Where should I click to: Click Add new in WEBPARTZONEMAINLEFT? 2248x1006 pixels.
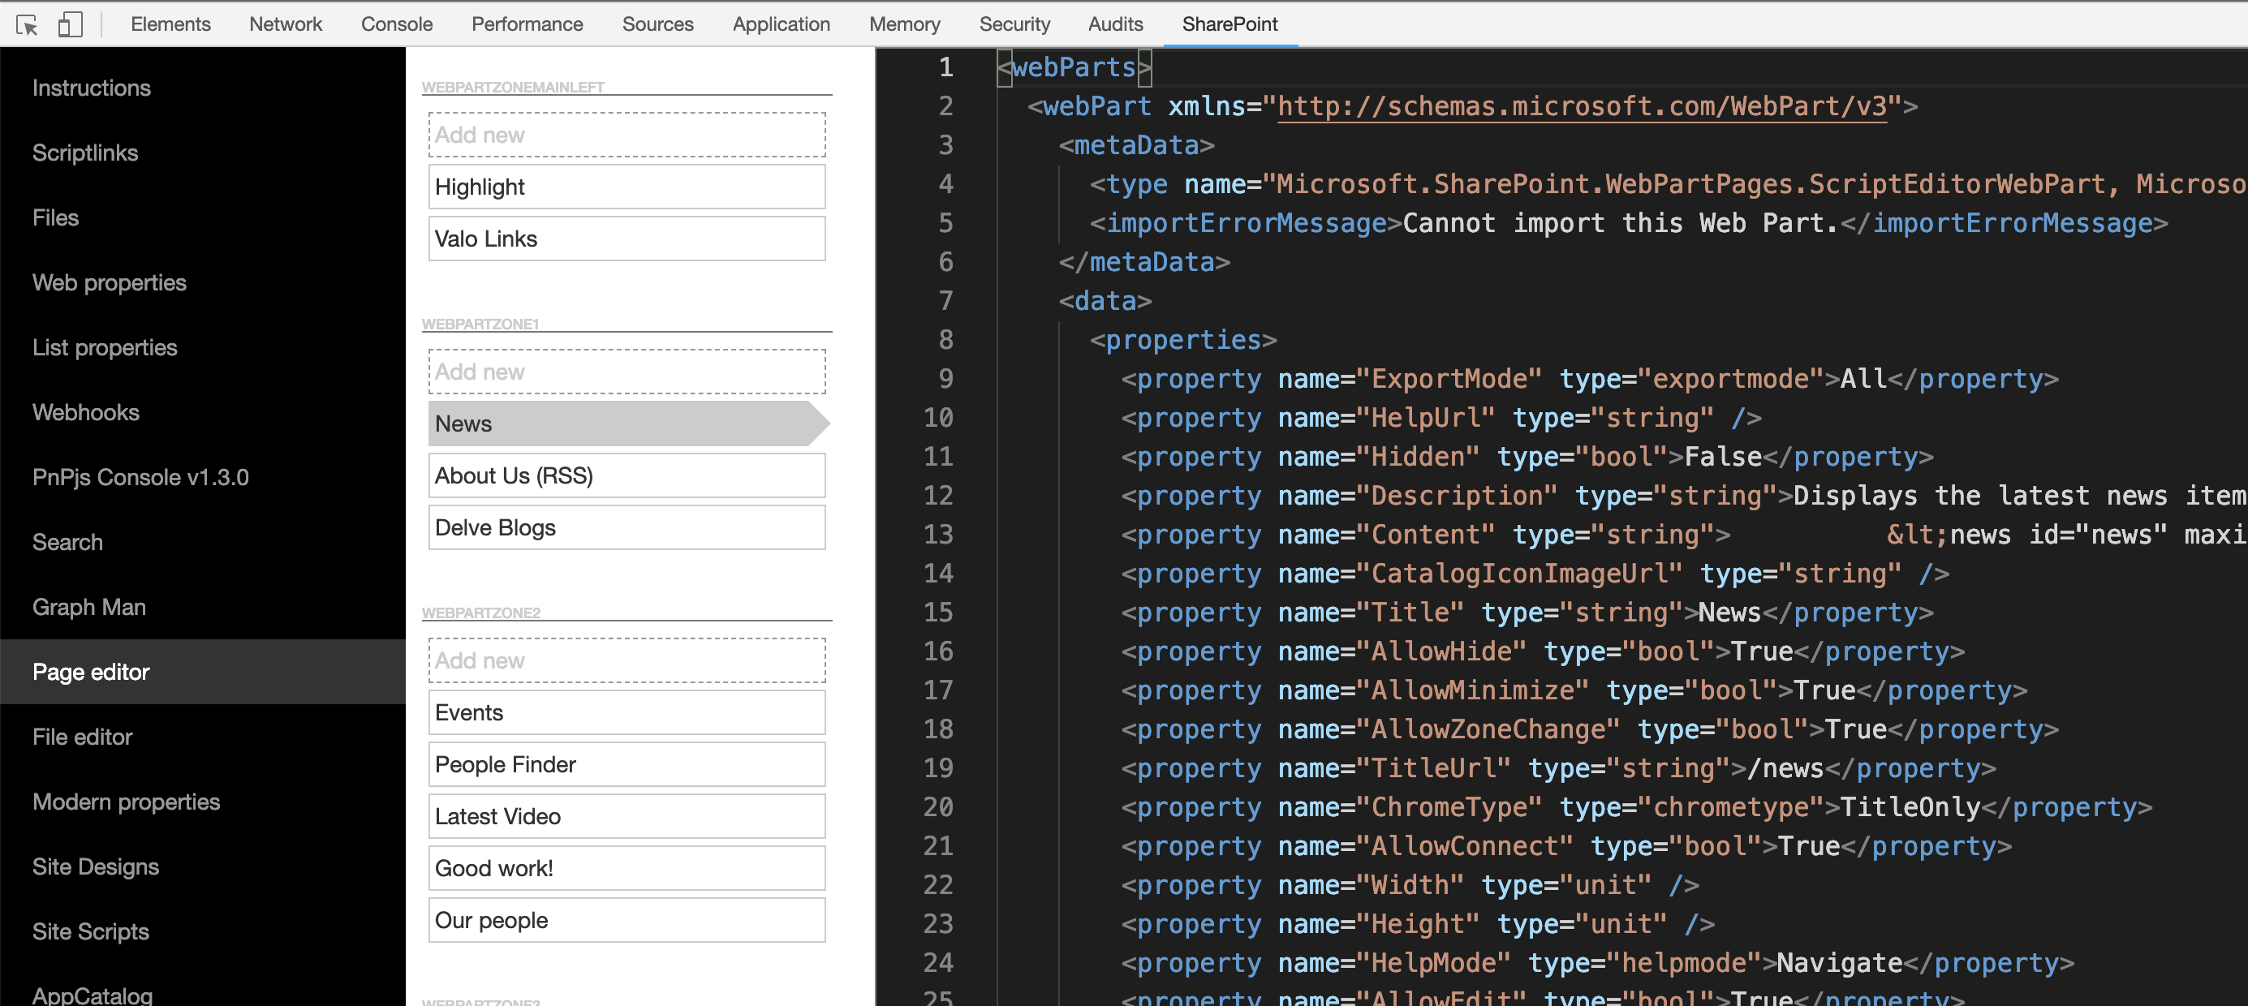[x=626, y=135]
